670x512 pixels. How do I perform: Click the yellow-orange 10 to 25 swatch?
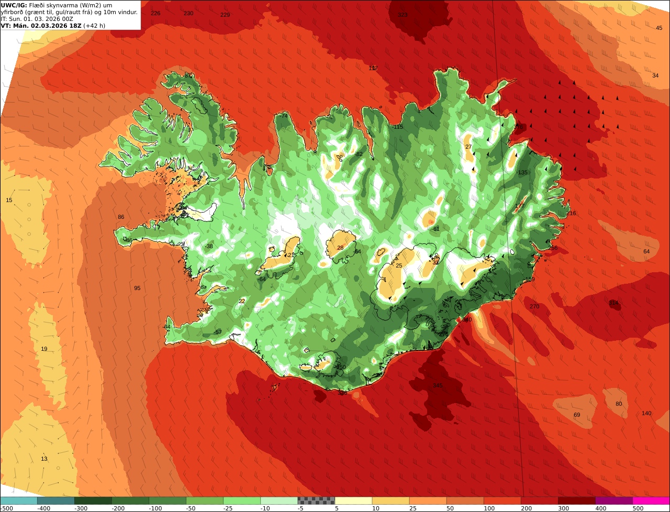tap(390, 500)
